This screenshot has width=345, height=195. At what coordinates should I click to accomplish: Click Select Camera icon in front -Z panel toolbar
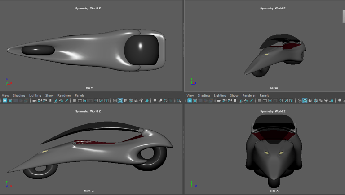click(34, 101)
